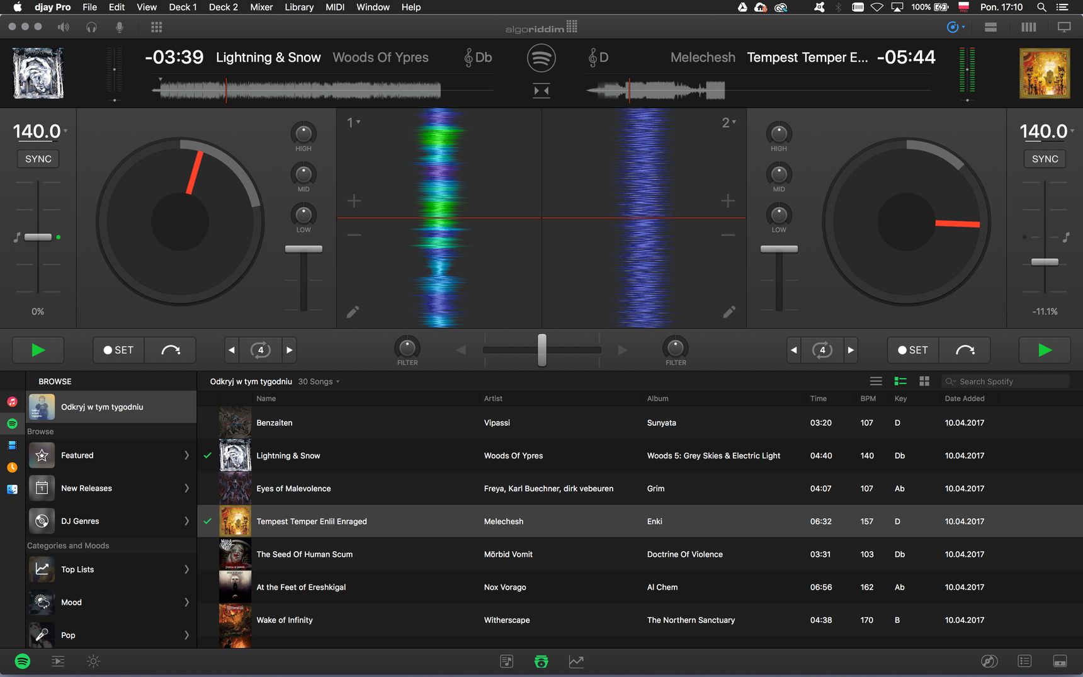1083x677 pixels.
Task: Open Finder source in left sidebar
Action: coord(12,489)
